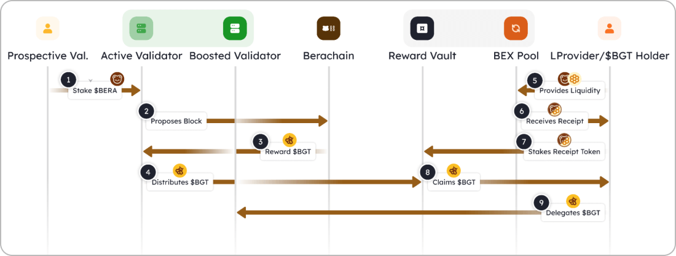Click the bee icon above Delegates $BGT
The width and height of the screenshot is (676, 256).
click(x=573, y=201)
